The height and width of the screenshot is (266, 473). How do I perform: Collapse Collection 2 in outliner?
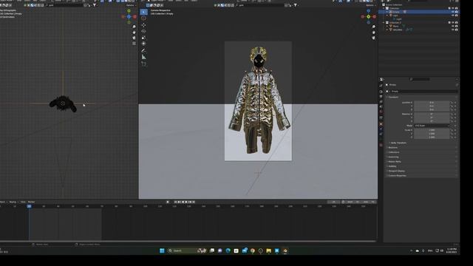(384, 23)
